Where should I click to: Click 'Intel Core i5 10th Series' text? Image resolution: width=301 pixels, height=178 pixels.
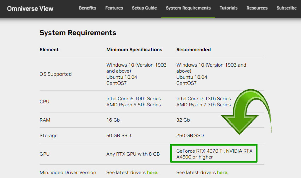click(134, 99)
